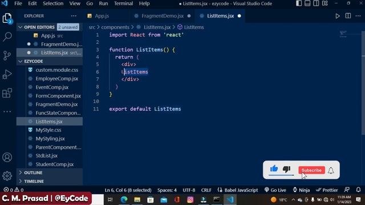Screen dimensions: 365x205
Task: Open Explorer views and more actions ellipsis
Action: [x=74, y=16]
